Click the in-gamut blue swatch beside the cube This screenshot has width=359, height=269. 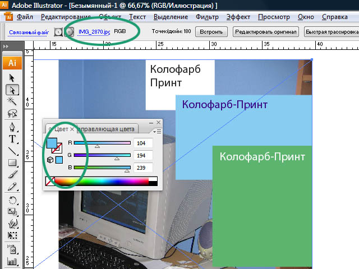pyautogui.click(x=59, y=160)
